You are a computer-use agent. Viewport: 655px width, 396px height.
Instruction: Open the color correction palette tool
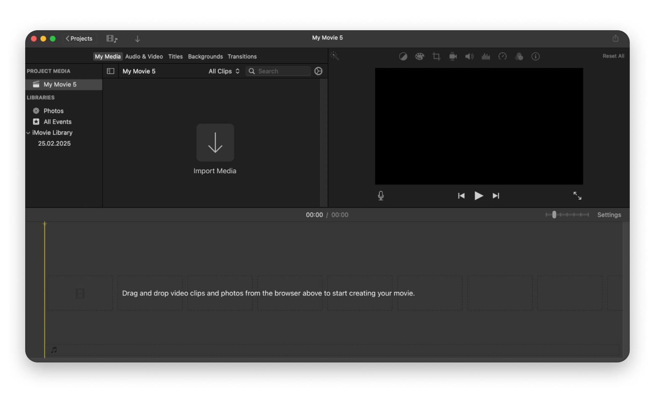tap(419, 57)
